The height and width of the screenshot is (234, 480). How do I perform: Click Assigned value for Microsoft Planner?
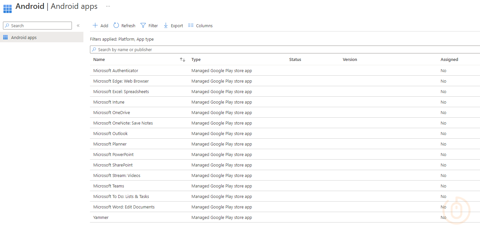point(444,144)
